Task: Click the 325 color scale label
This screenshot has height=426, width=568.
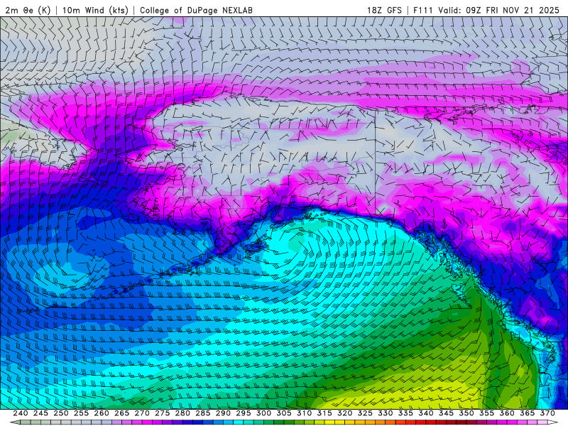Action: [365, 413]
